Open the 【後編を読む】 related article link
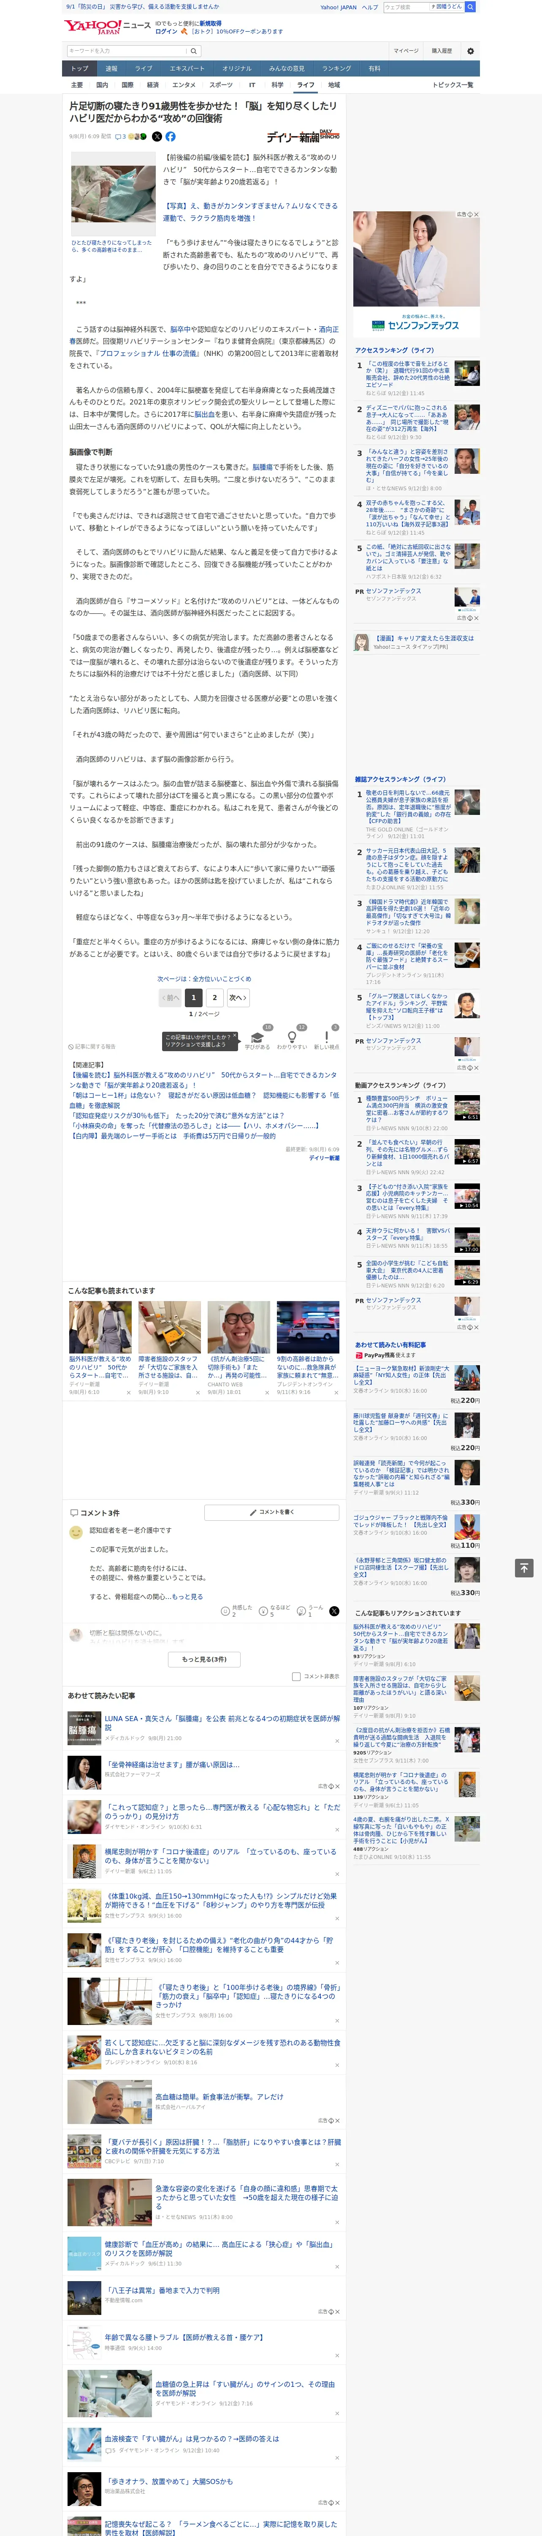This screenshot has height=2536, width=542. click(203, 1080)
